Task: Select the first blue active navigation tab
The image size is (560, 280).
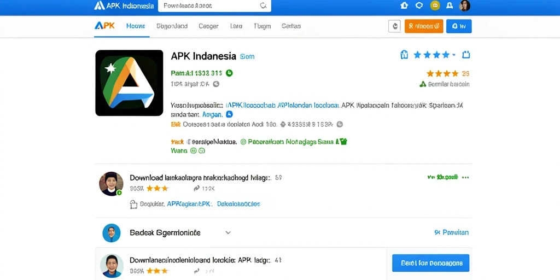Action: coord(136,26)
